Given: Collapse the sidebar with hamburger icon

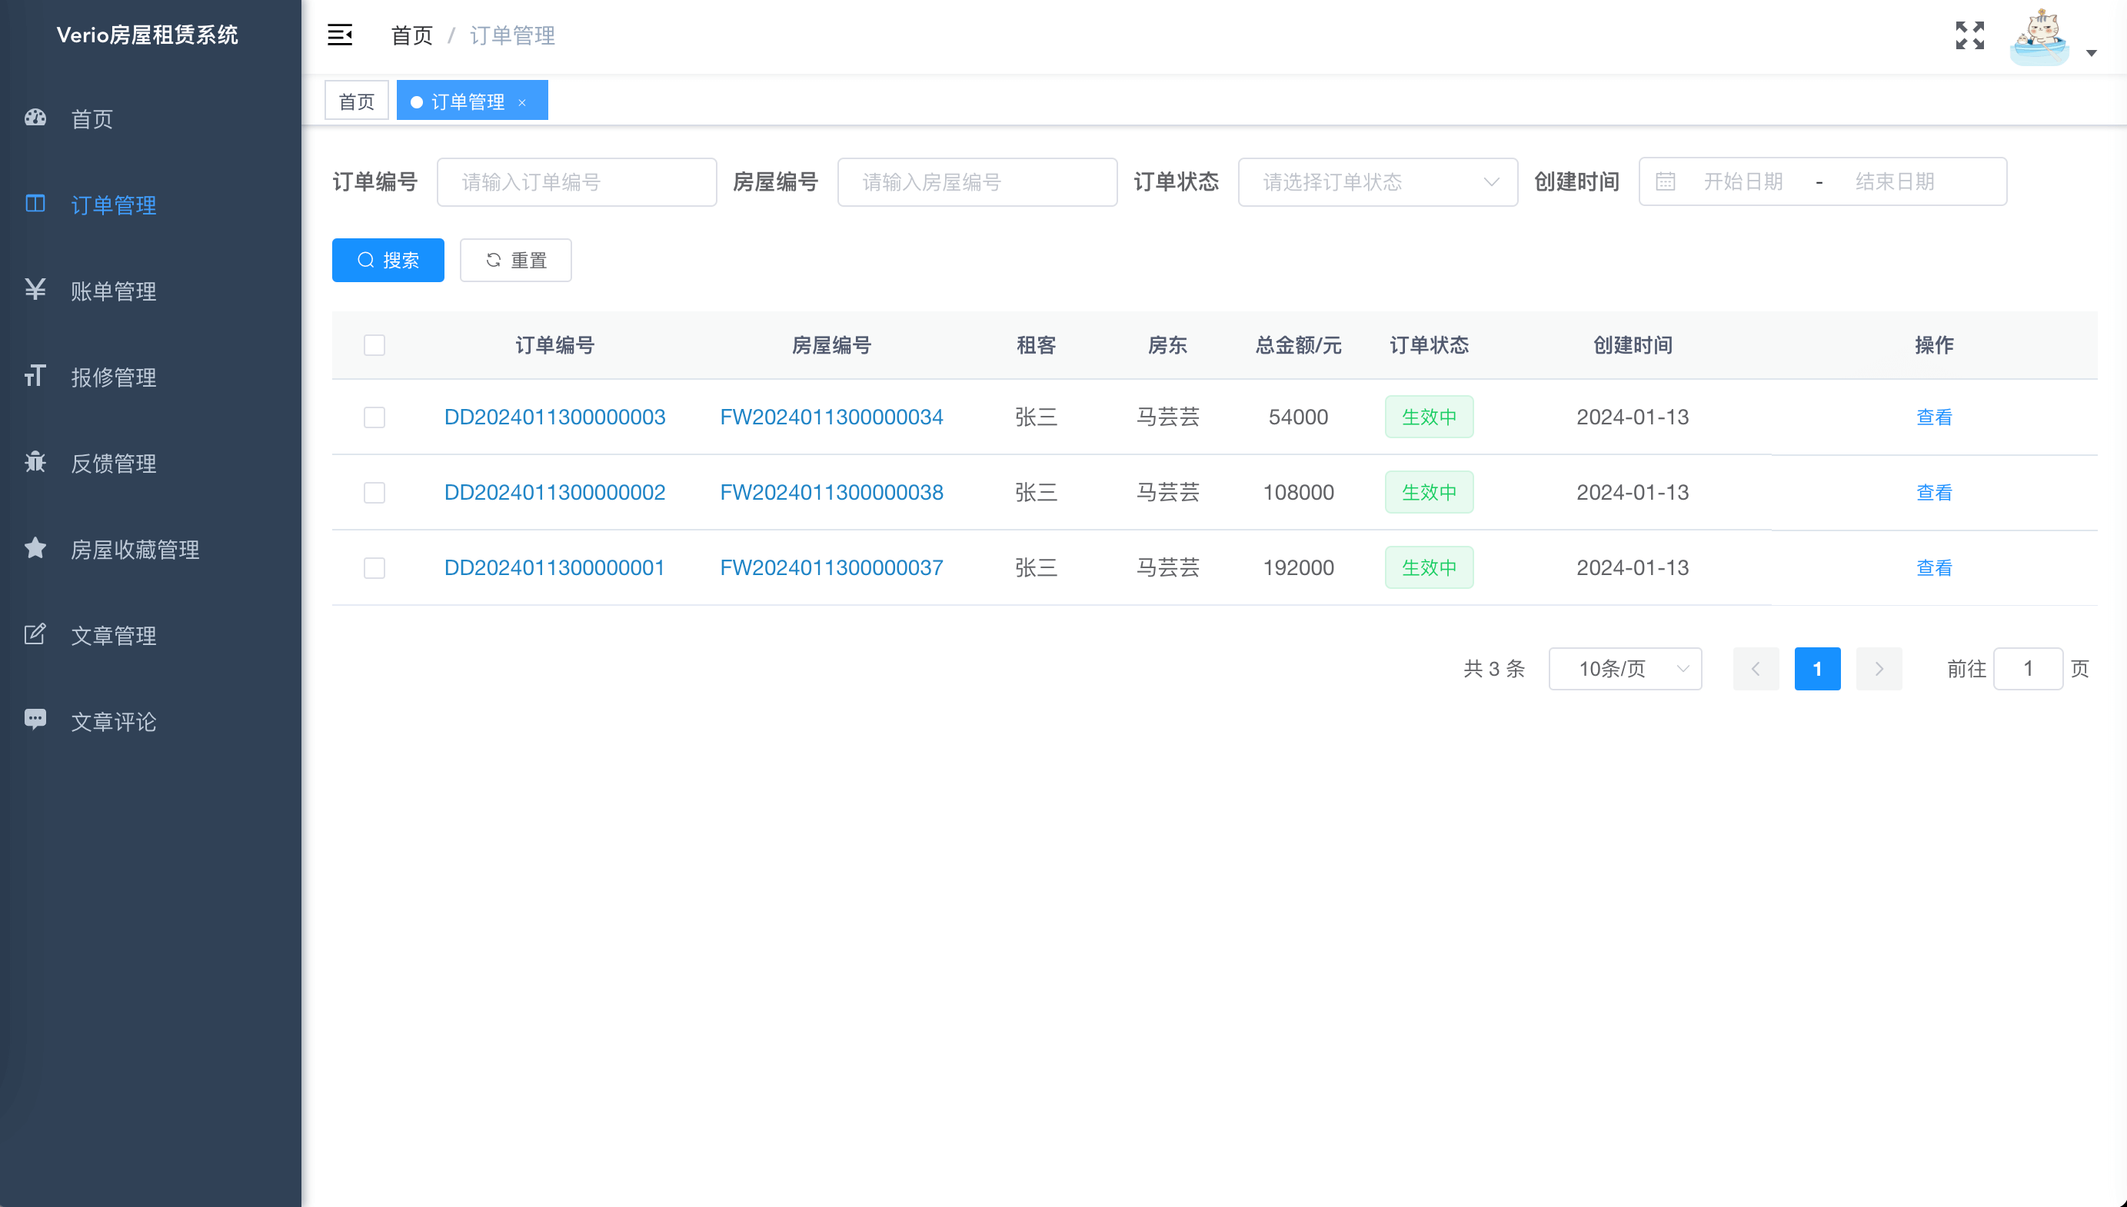Looking at the screenshot, I should (340, 35).
